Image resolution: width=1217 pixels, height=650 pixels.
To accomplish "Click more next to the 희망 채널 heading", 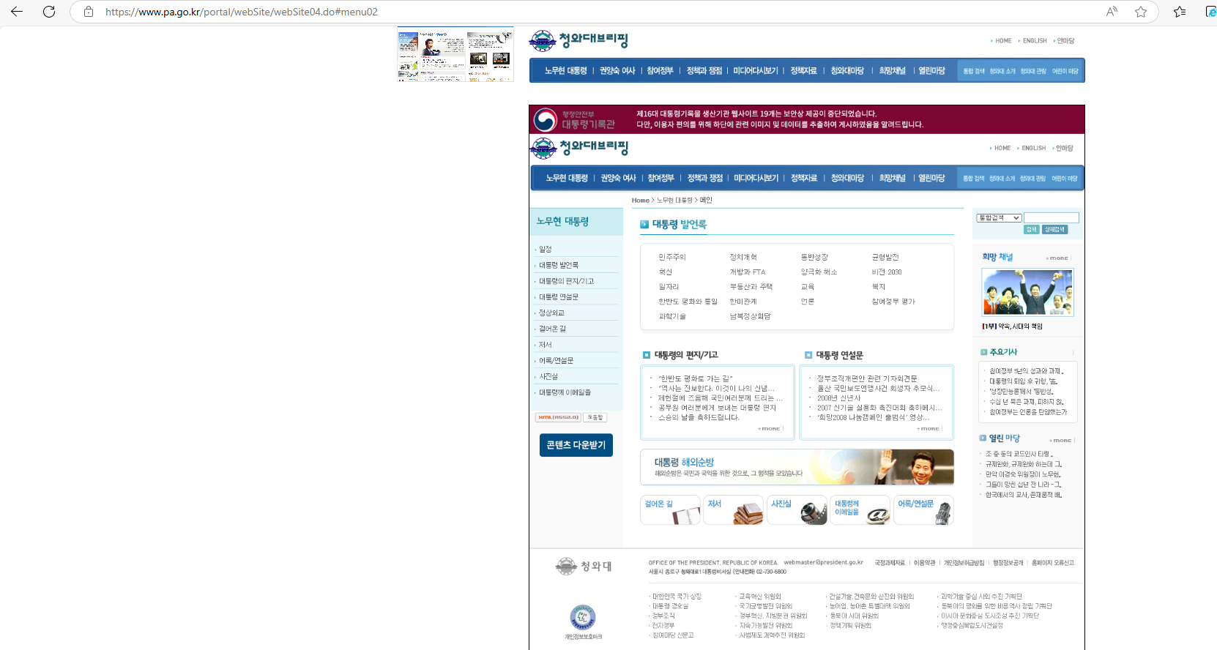I will click(x=1057, y=258).
